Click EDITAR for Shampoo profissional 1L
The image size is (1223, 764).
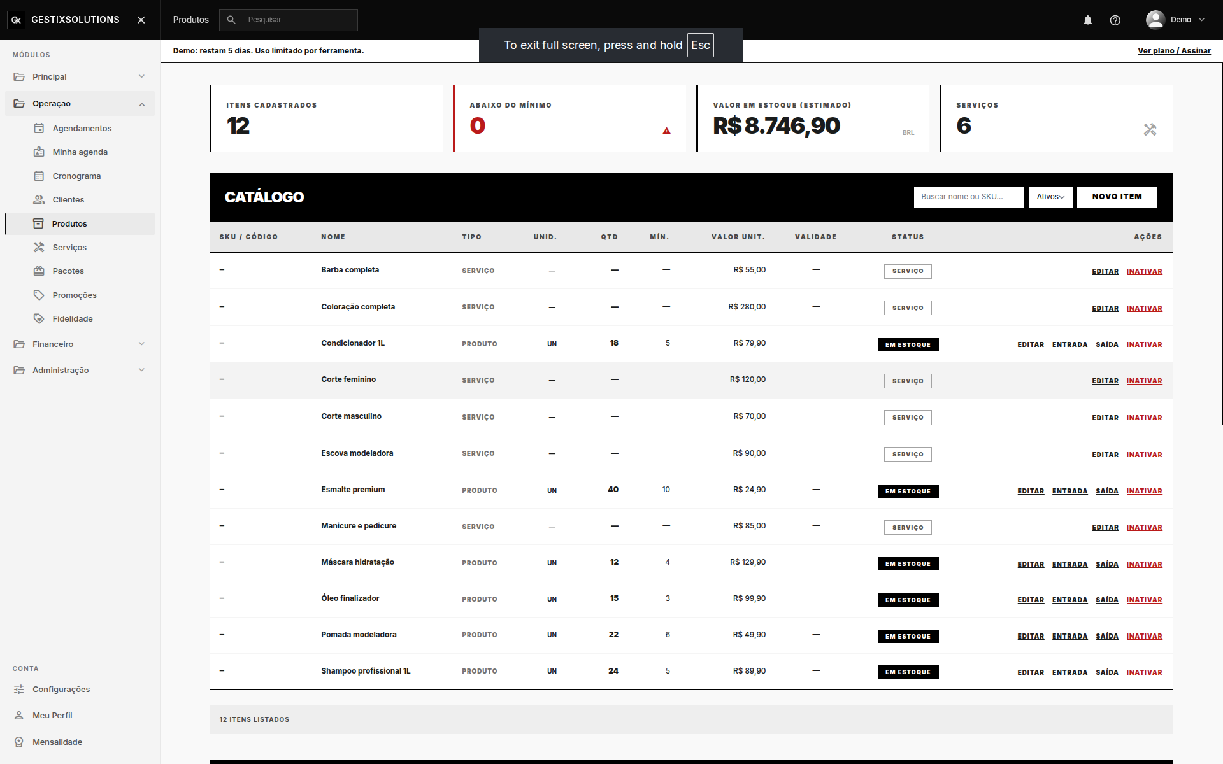tap(1031, 672)
